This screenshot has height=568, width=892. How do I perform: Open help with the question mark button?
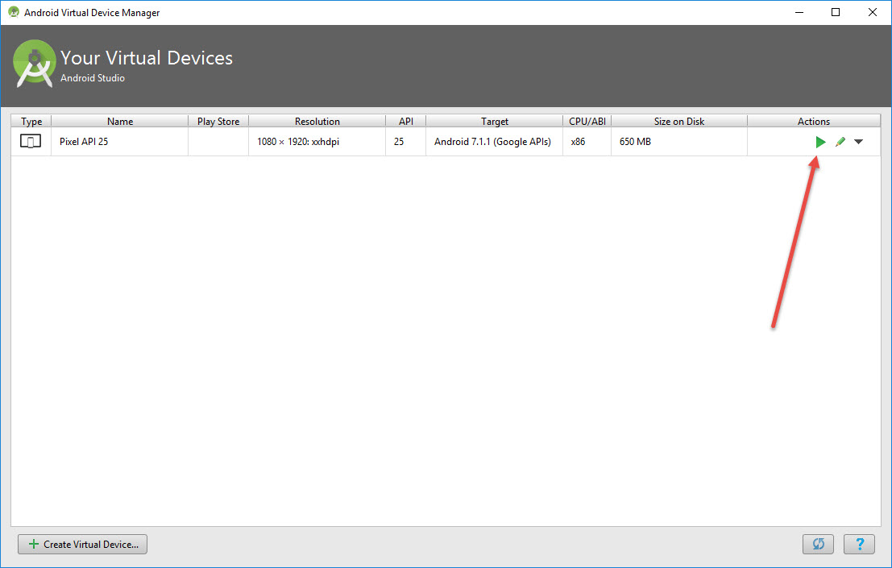(859, 544)
